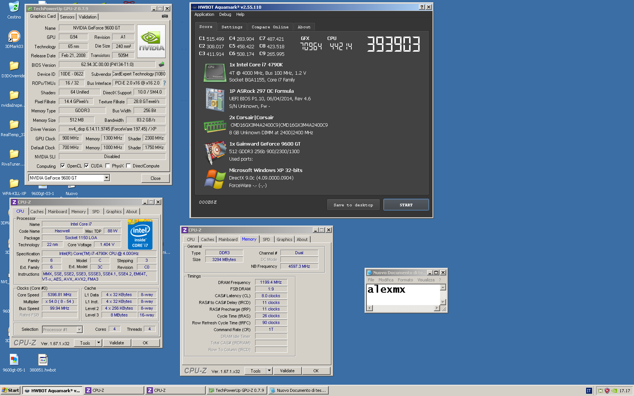Viewport: 634px width, 396px height.
Task: Open About tab in Aquamark
Action: pos(304,27)
